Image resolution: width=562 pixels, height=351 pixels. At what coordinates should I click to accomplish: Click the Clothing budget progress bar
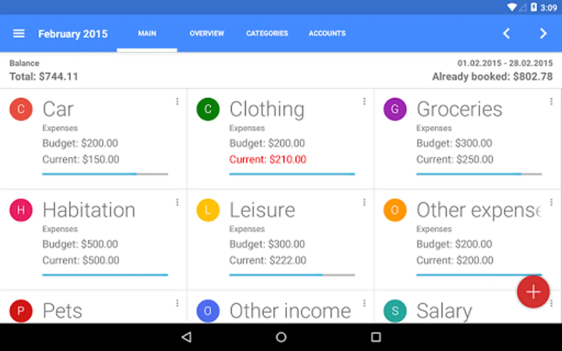coord(292,174)
